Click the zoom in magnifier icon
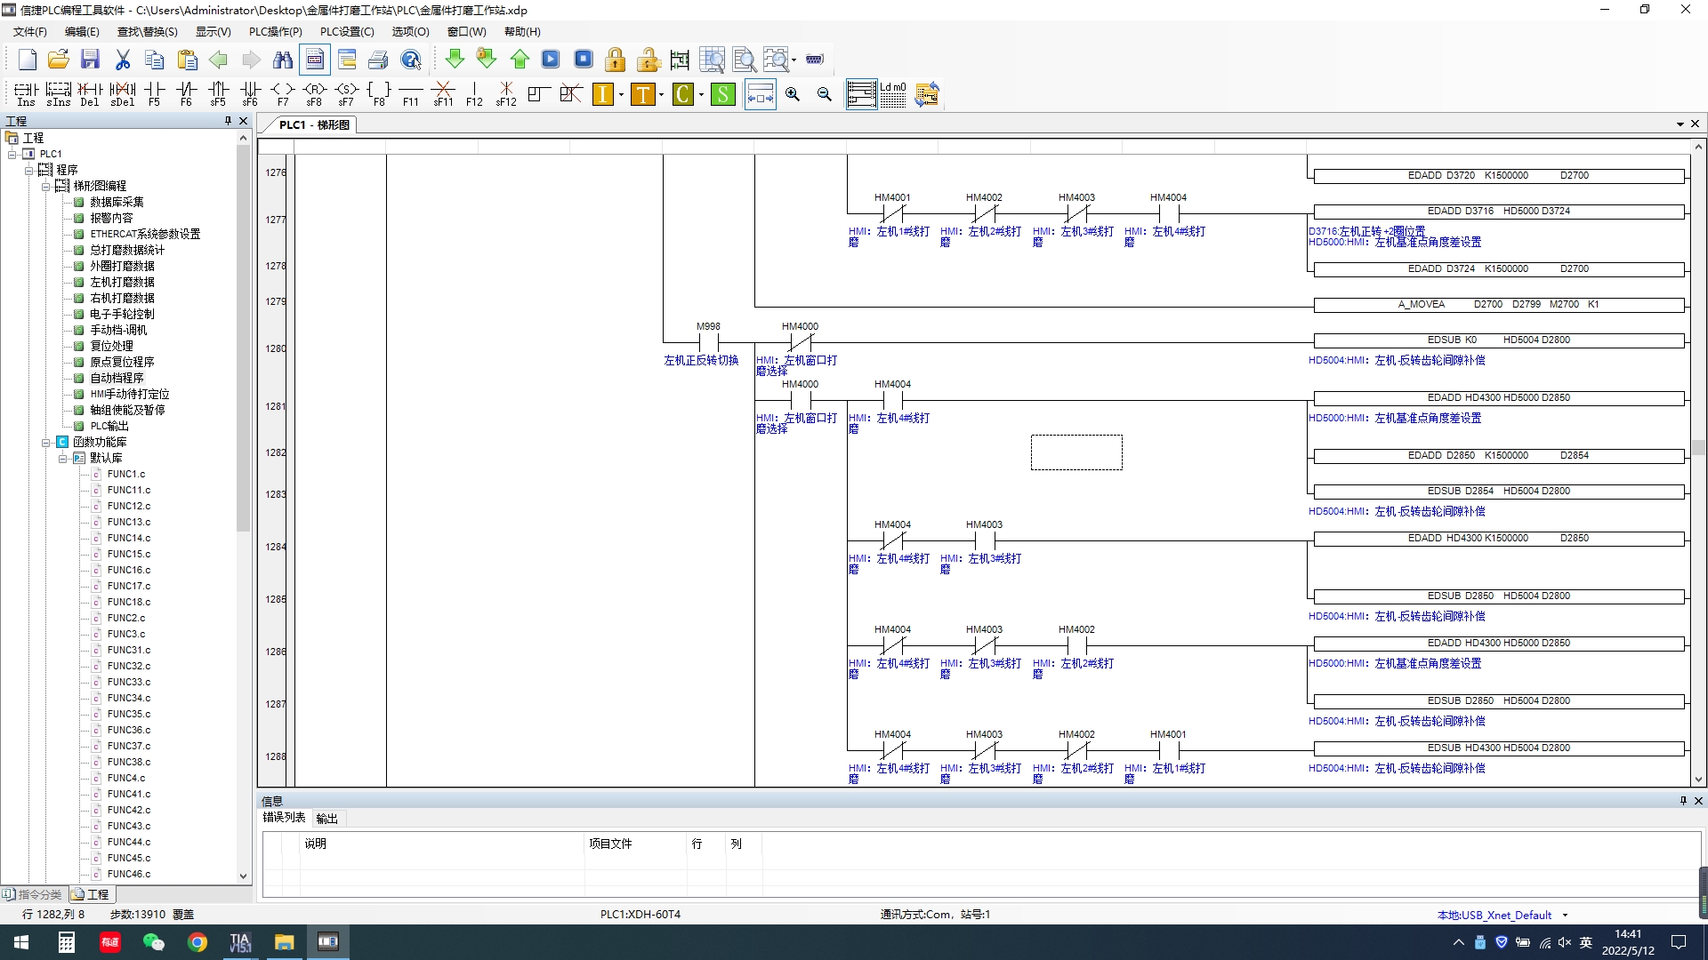 point(792,94)
